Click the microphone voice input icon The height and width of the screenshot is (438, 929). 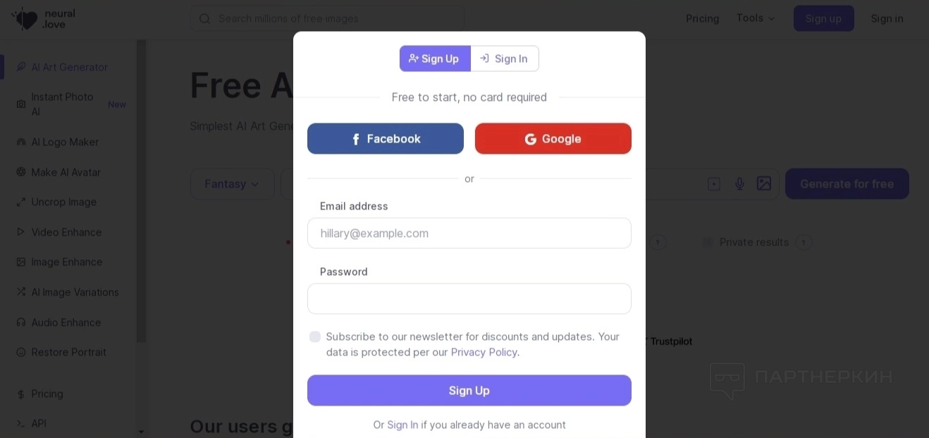coord(739,184)
